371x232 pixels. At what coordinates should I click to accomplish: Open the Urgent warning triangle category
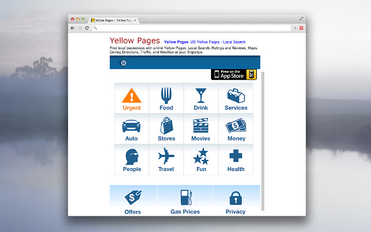tap(132, 98)
